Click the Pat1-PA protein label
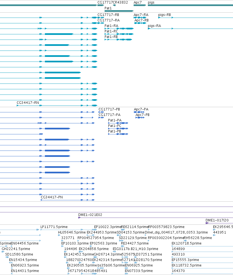 coord(115,120)
